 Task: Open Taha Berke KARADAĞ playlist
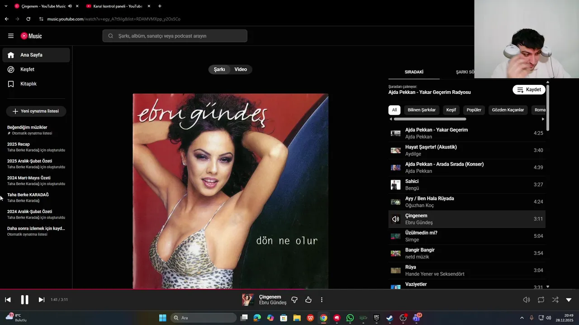pos(36,197)
